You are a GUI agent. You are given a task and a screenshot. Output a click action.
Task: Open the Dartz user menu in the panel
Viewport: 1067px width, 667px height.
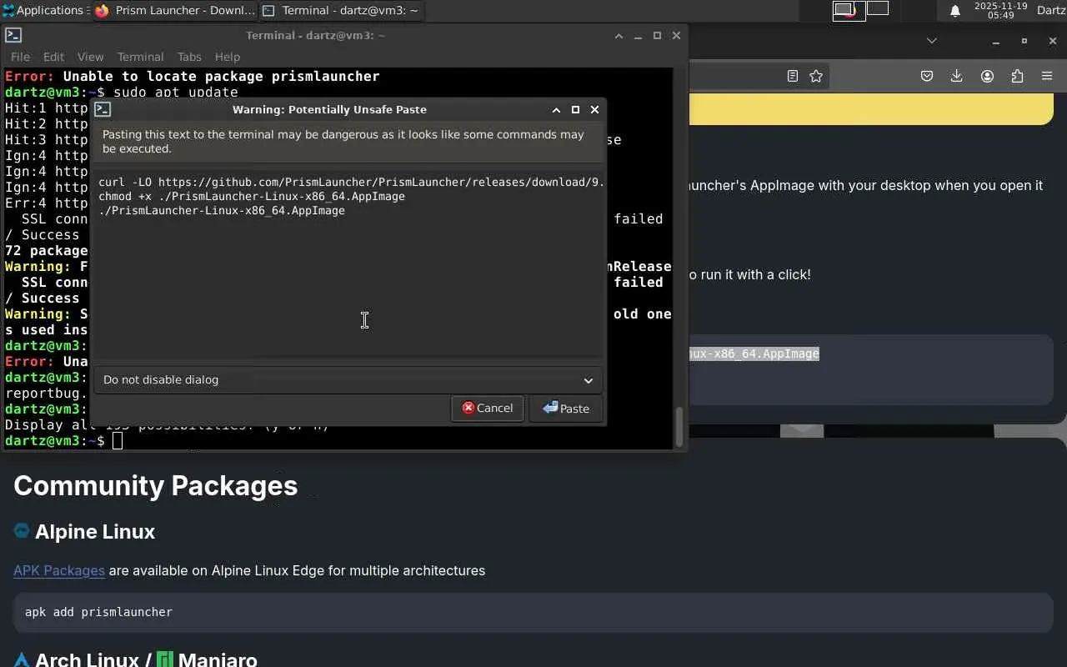(x=1051, y=10)
